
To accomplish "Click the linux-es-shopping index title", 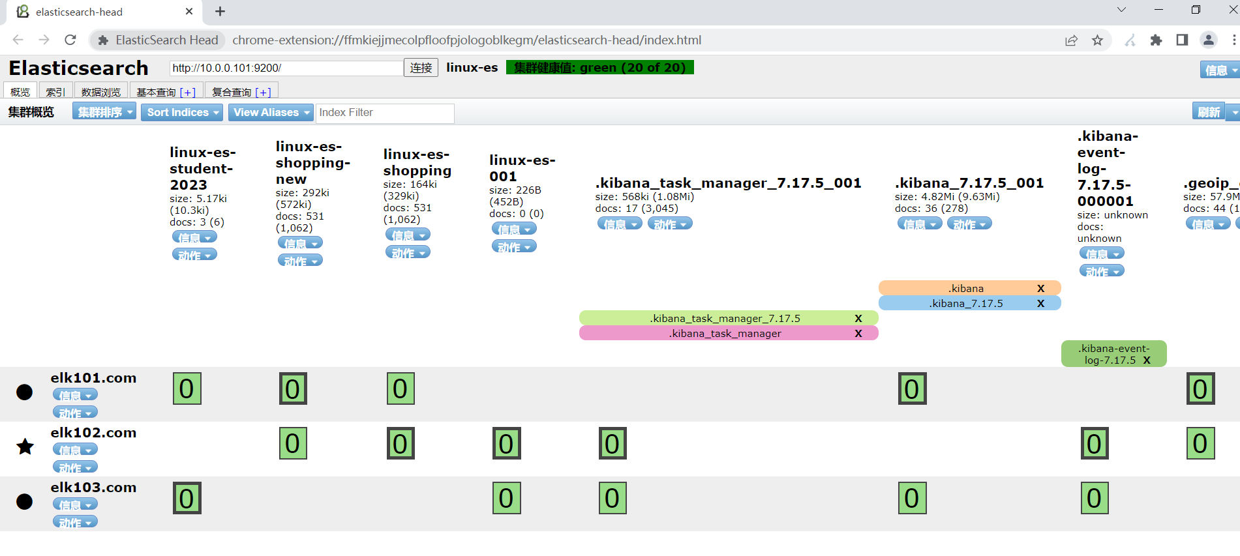I will [417, 162].
